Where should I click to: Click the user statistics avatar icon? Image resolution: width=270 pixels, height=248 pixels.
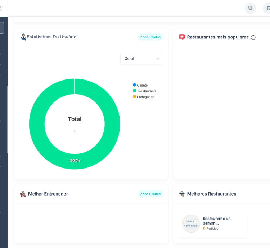click(x=23, y=37)
